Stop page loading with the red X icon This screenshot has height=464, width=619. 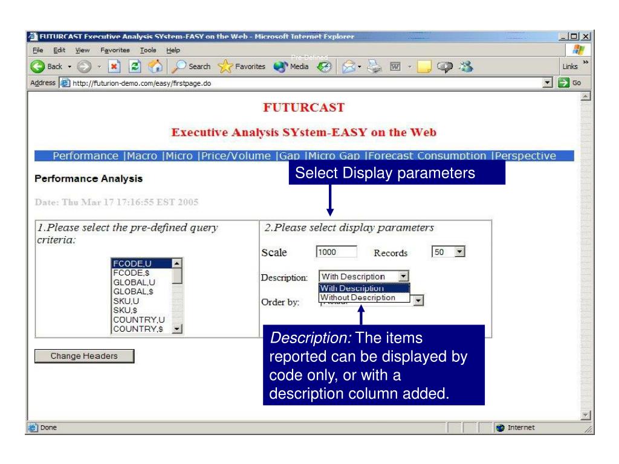(x=114, y=66)
